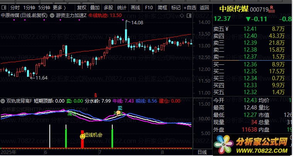Click the 减仓 signal label on indicator

(72, 113)
